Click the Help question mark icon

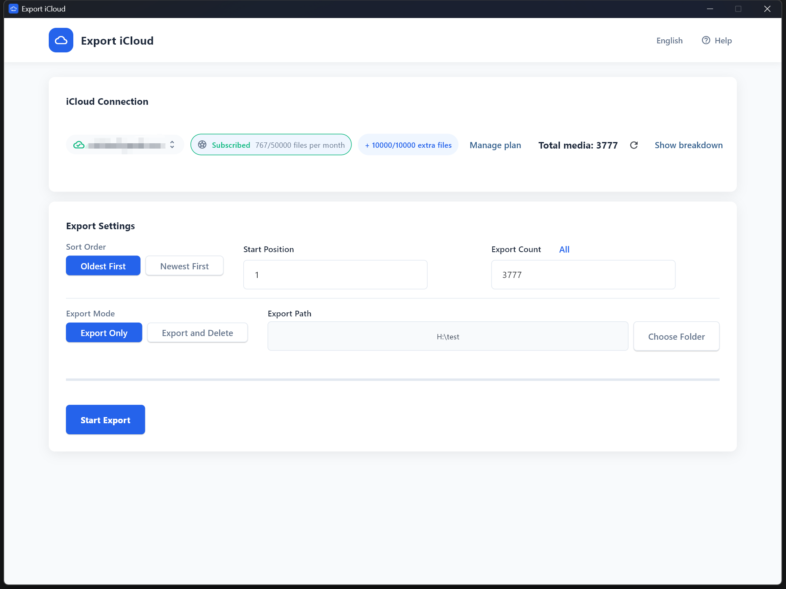click(706, 40)
